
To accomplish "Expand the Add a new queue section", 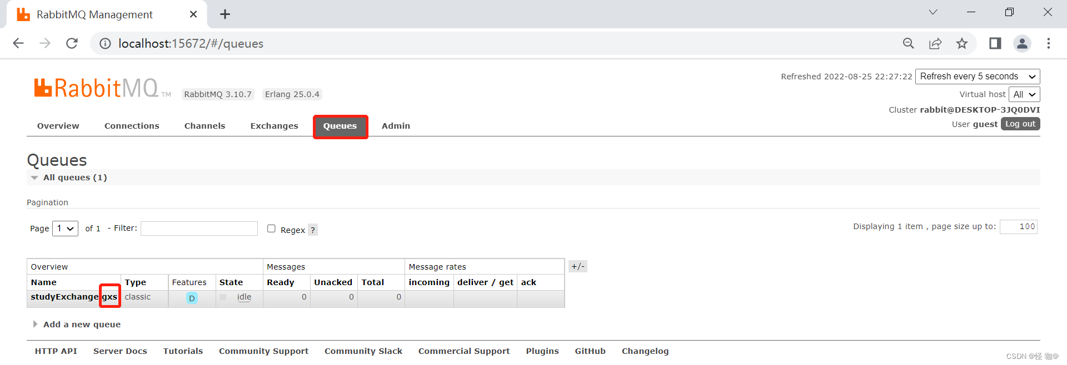I will [x=82, y=325].
